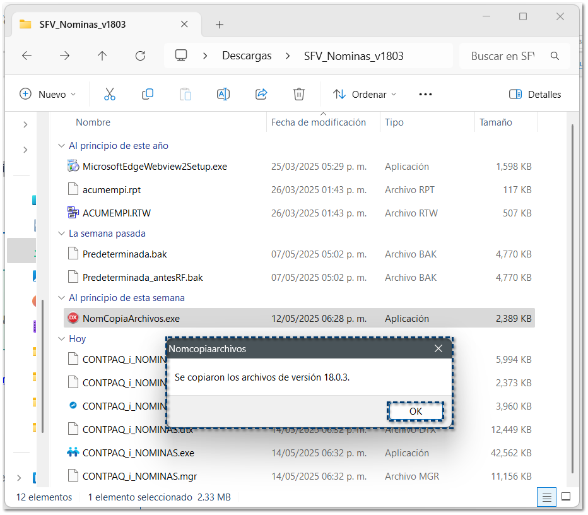
Task: Click Descargas in the breadcrumb path
Action: click(247, 56)
